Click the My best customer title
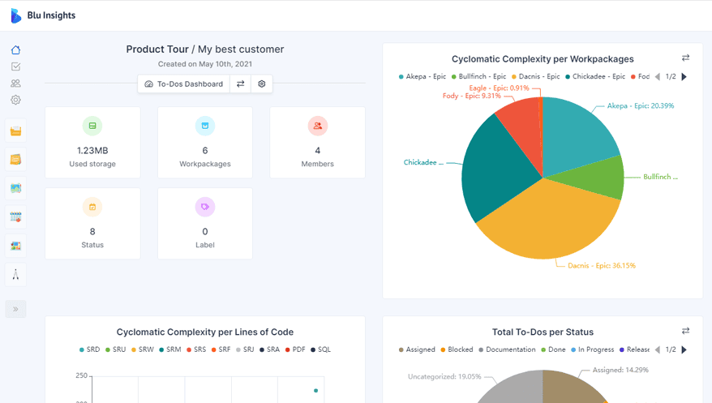This screenshot has height=403, width=712. (241, 49)
